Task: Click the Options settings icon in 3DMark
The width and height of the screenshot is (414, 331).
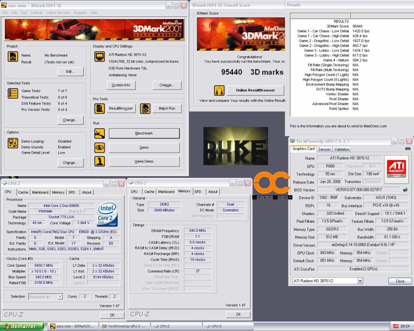Action: tap(13, 143)
